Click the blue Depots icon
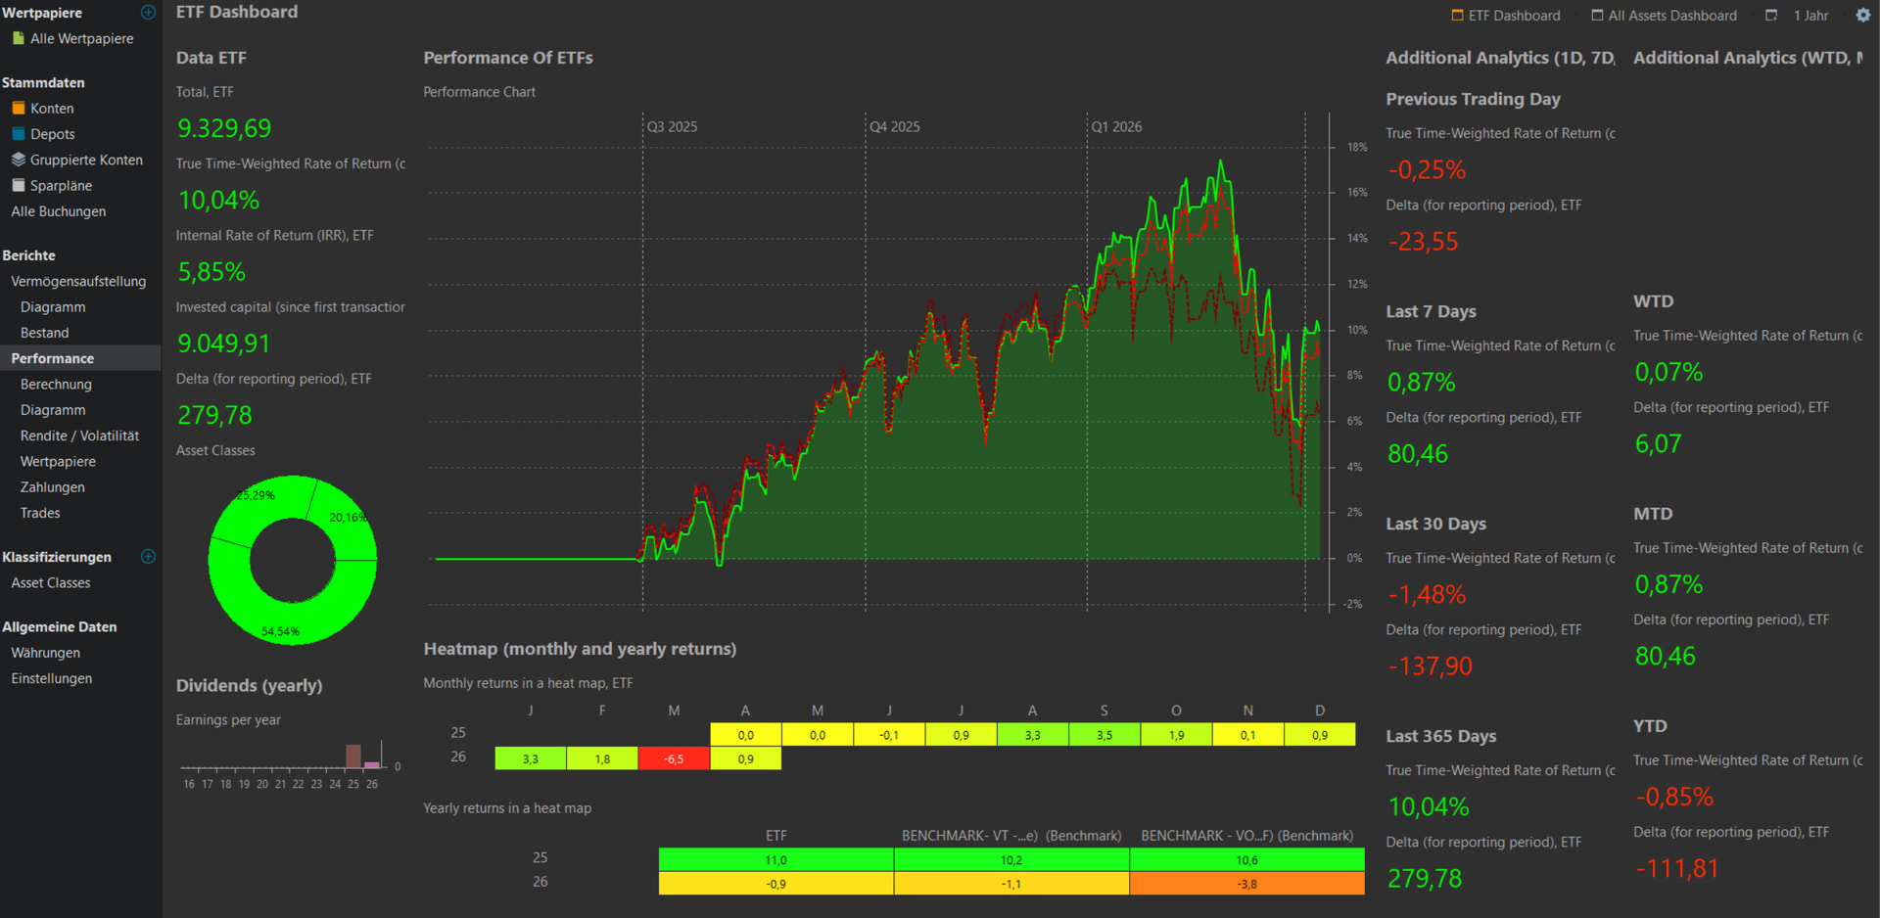 [x=18, y=134]
